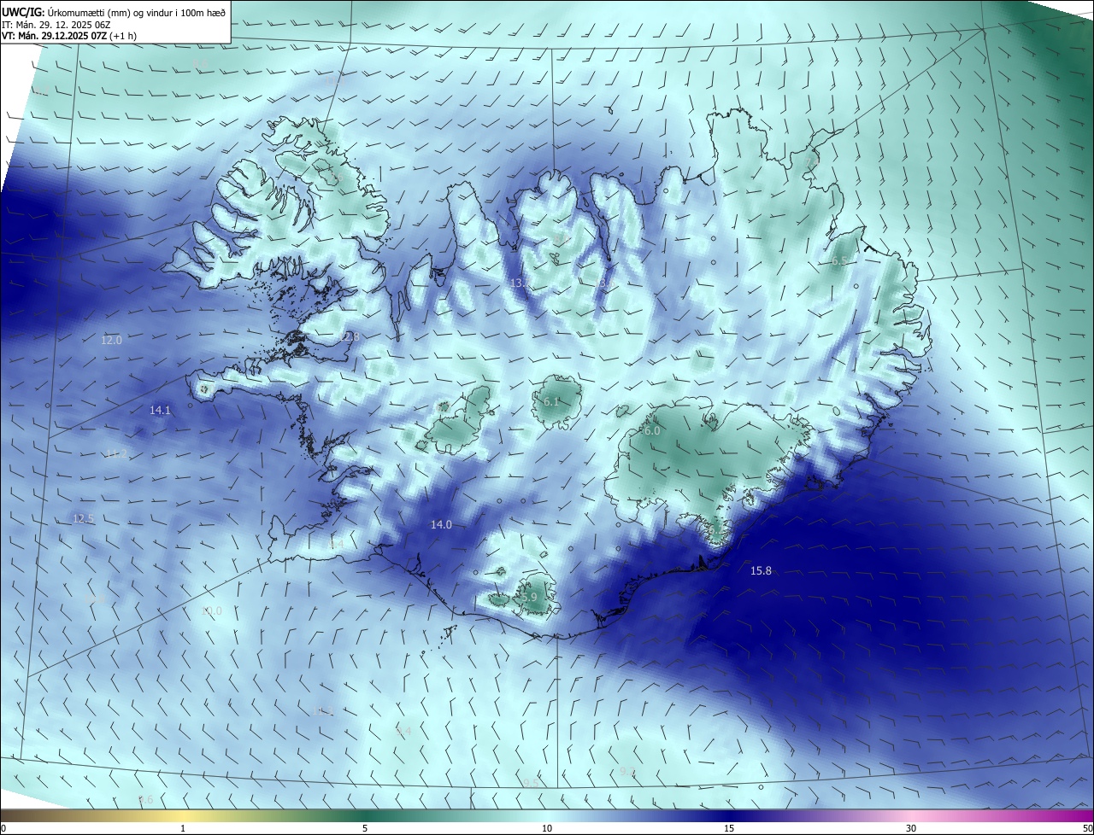Image resolution: width=1094 pixels, height=835 pixels.
Task: Click the 14.1 value west of Snæfellsnes
Action: point(160,410)
